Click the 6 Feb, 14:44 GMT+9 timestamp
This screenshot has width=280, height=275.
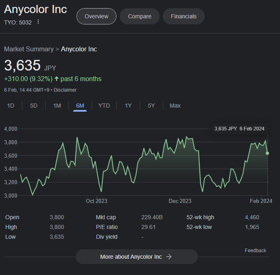pos(26,90)
